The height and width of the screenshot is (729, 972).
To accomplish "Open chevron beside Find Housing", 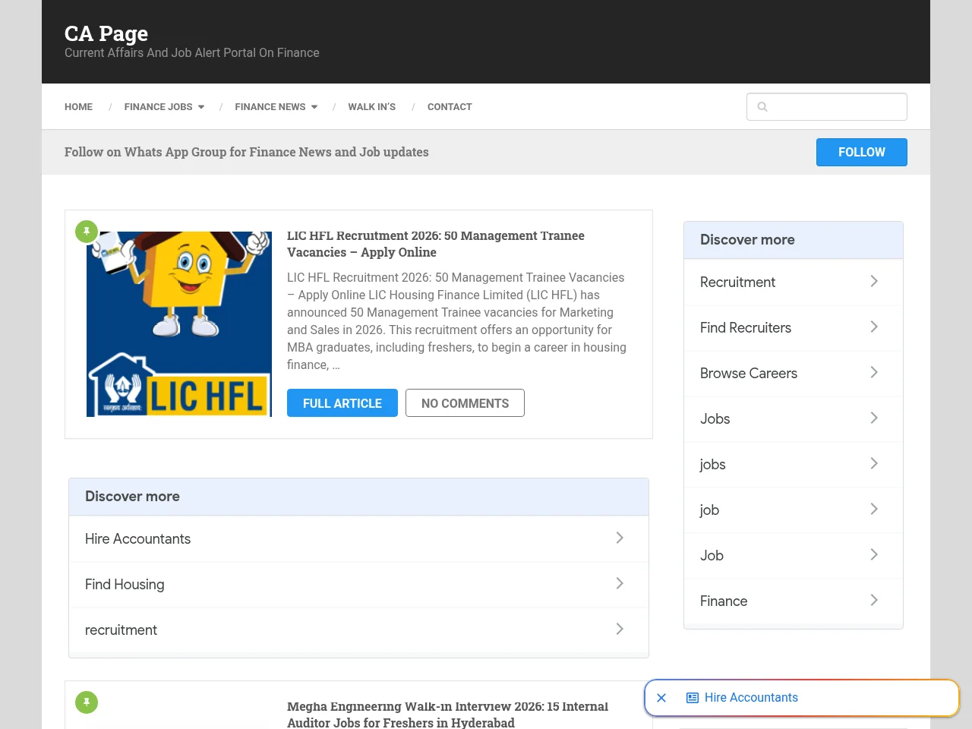I will tap(620, 584).
